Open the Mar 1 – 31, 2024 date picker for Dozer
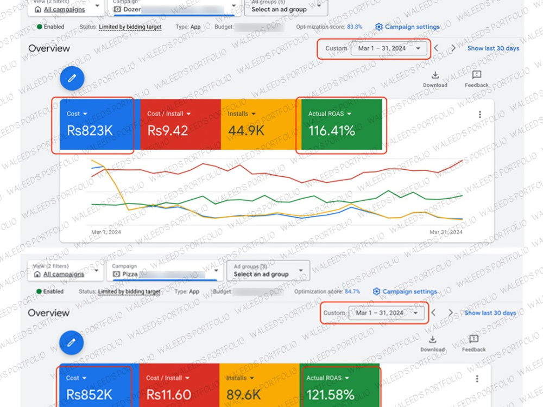 (x=389, y=48)
